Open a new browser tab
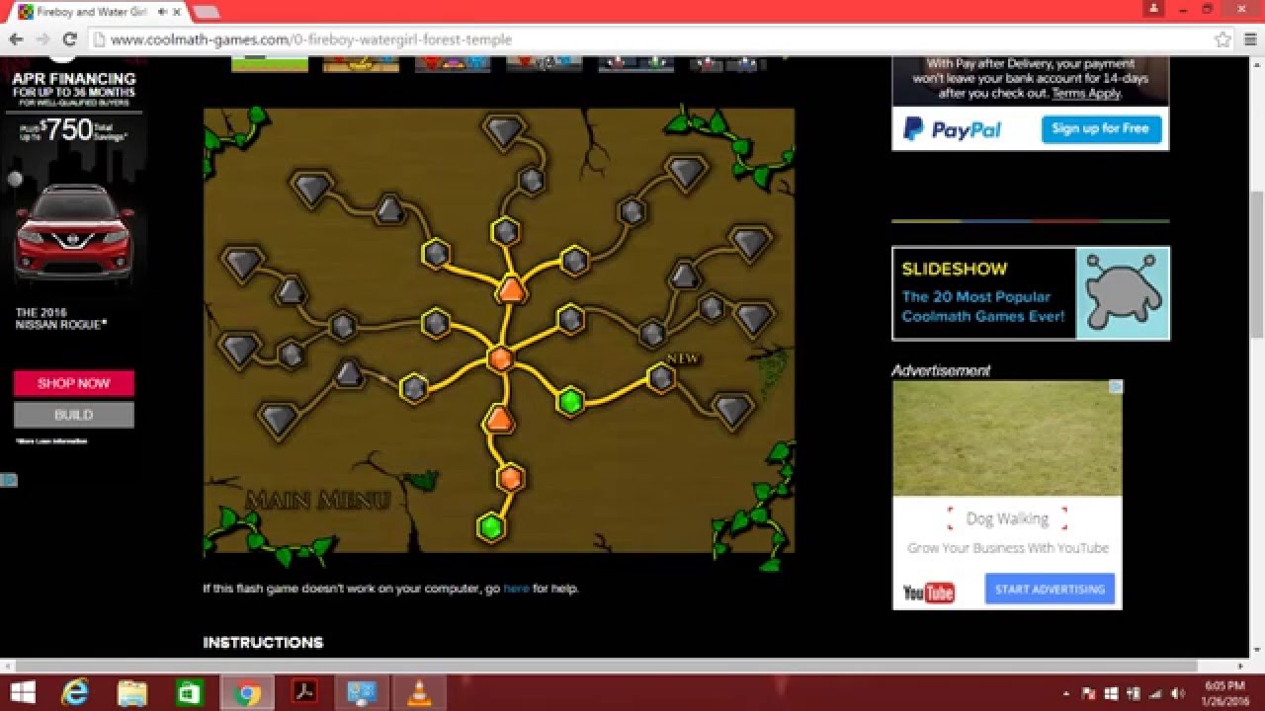The height and width of the screenshot is (711, 1265). pyautogui.click(x=206, y=12)
